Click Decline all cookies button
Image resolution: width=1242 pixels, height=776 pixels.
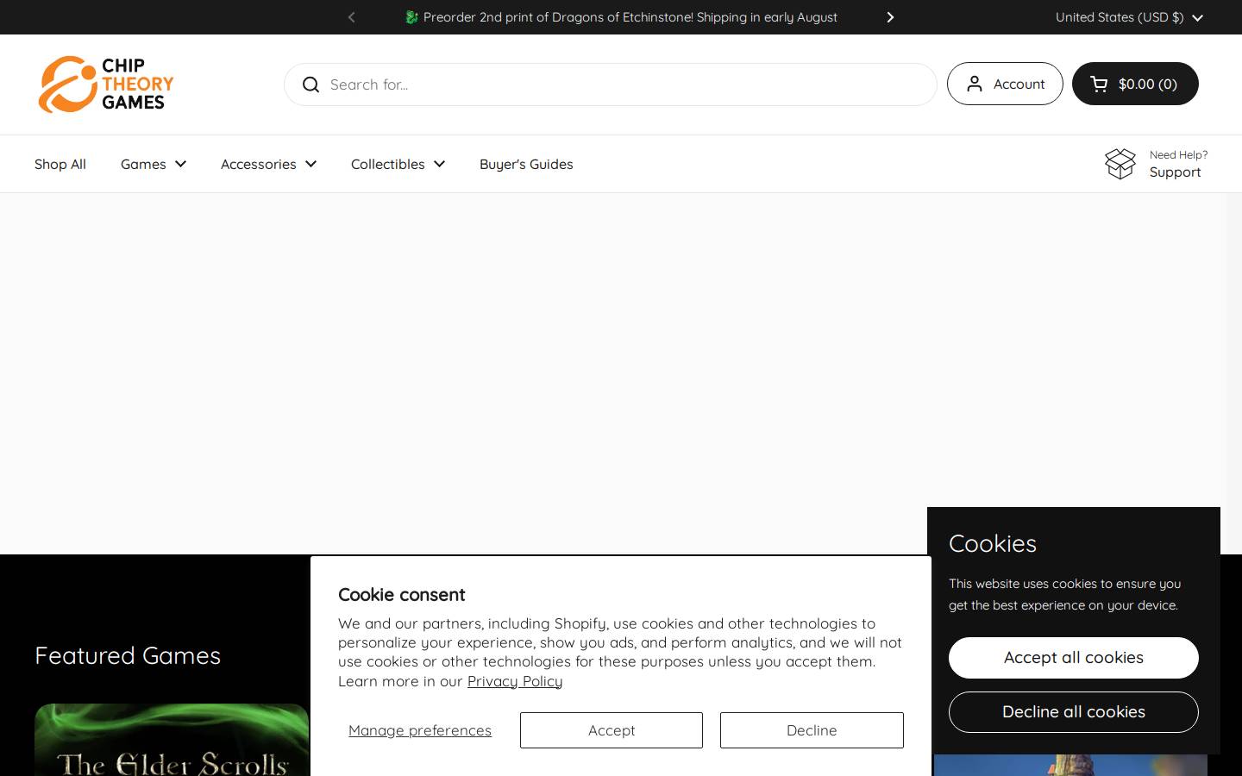pos(1074,712)
